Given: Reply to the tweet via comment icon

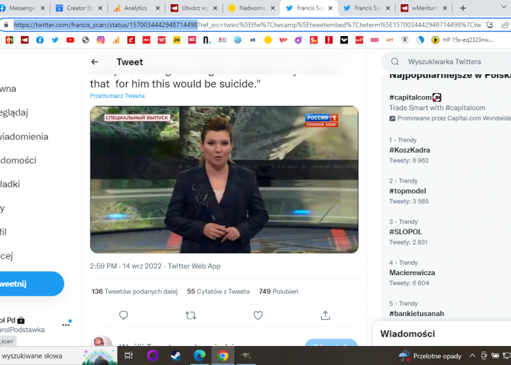Looking at the screenshot, I should [x=123, y=315].
